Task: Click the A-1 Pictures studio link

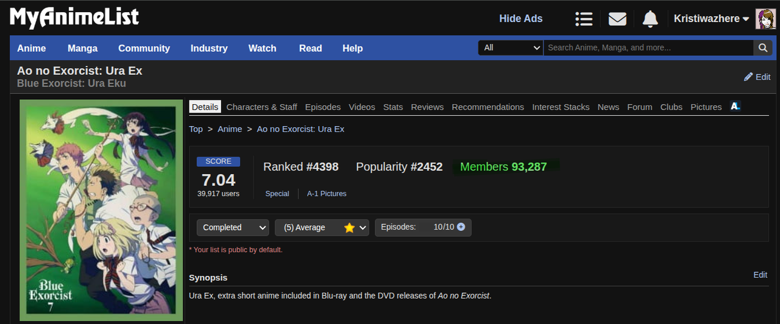Action: 327,194
